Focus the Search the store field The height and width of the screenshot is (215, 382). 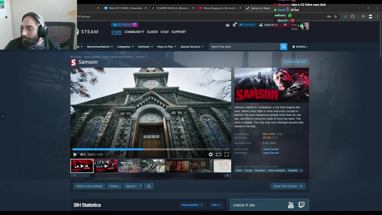(245, 47)
